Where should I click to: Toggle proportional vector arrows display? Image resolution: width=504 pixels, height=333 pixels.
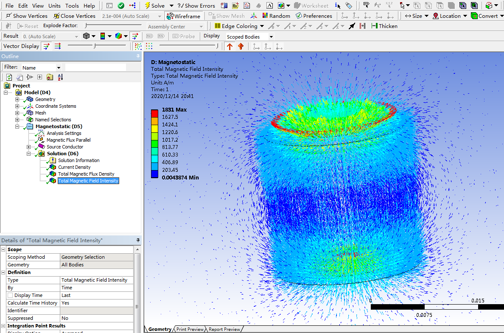click(47, 46)
